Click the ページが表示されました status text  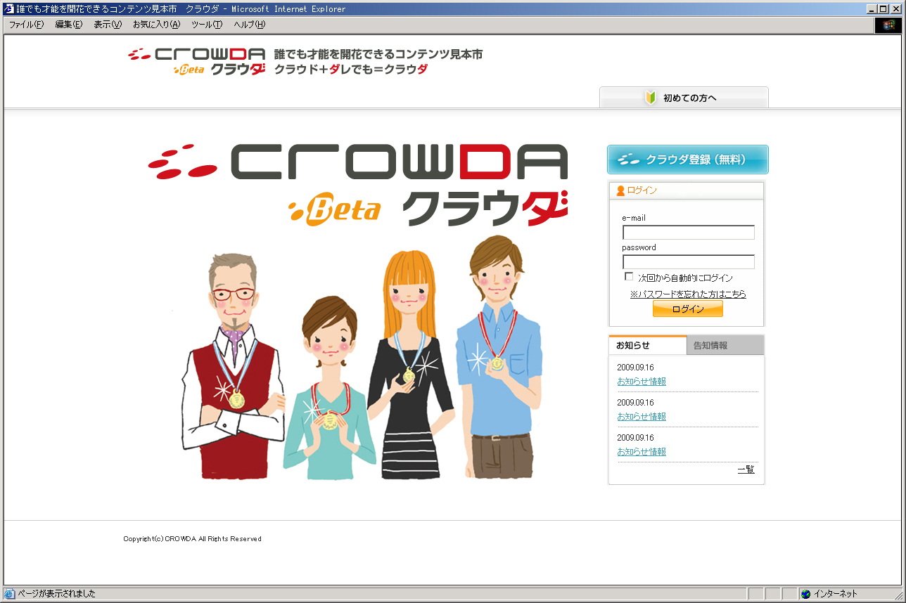pyautogui.click(x=57, y=594)
